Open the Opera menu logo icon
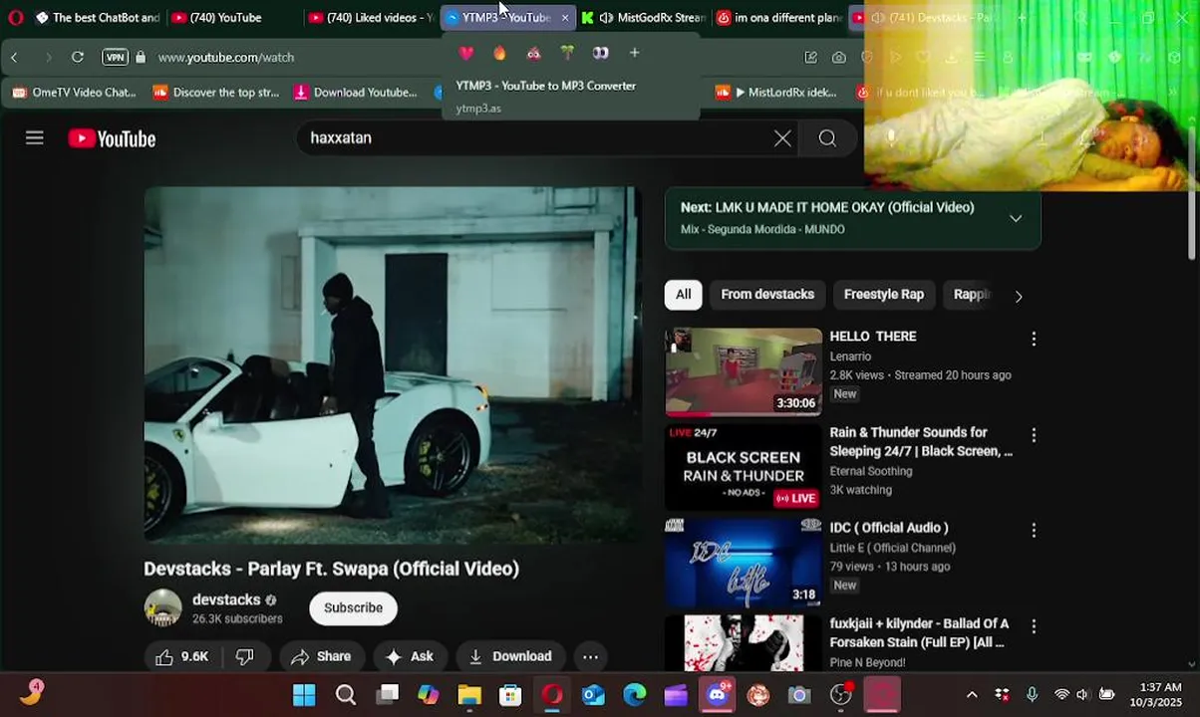This screenshot has height=717, width=1200. [x=15, y=17]
